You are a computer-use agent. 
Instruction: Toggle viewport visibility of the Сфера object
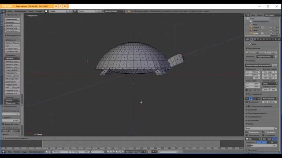point(271,33)
